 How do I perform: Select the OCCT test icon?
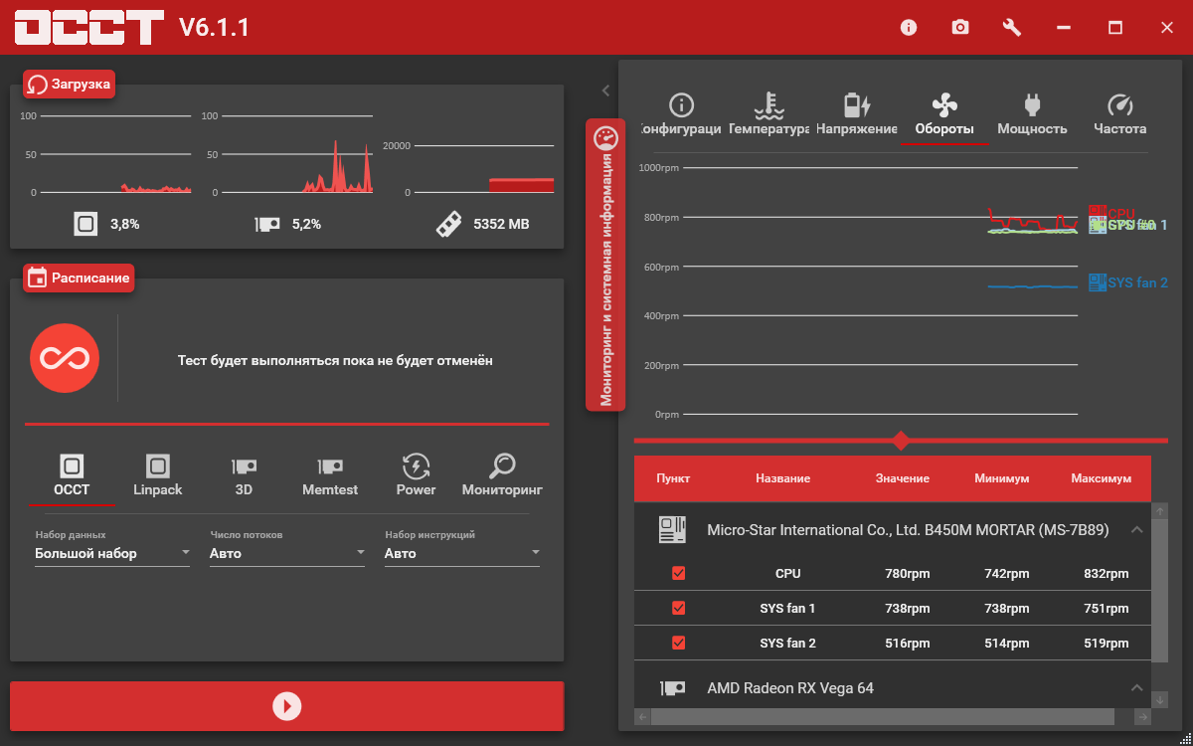point(72,466)
